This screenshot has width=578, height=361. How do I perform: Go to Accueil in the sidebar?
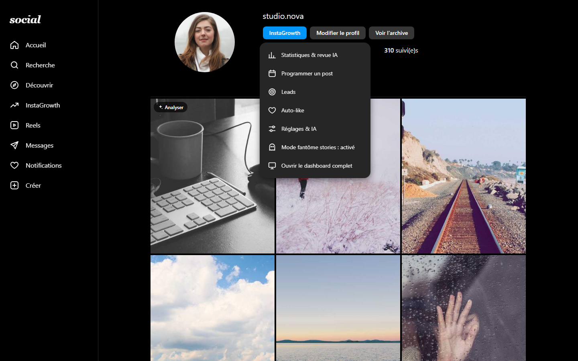[36, 45]
